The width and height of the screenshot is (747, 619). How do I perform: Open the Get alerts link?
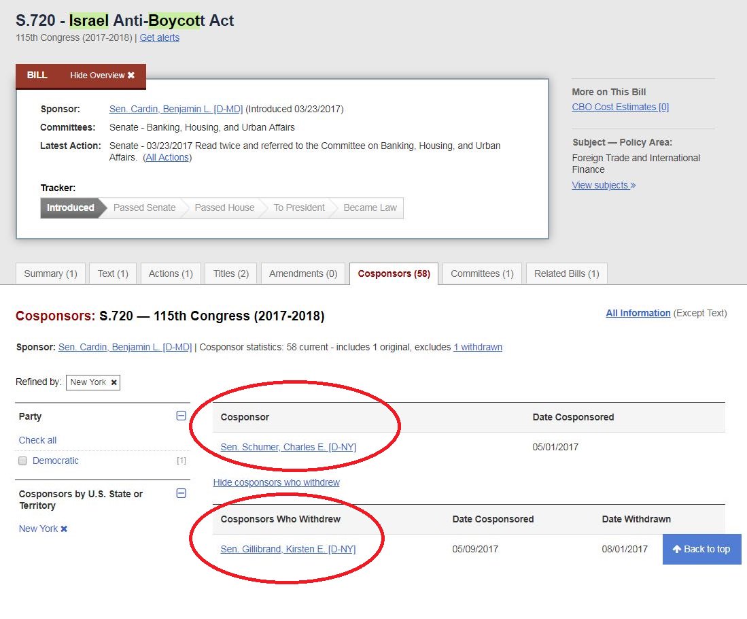160,37
